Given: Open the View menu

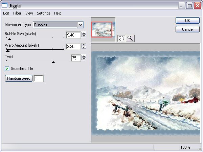Looking at the screenshot, I should pos(29,13).
